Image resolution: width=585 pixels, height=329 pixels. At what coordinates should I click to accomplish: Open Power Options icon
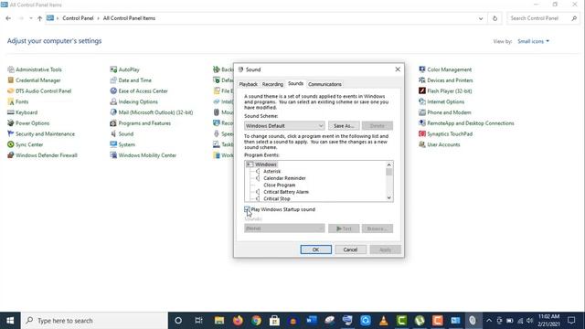coord(11,123)
